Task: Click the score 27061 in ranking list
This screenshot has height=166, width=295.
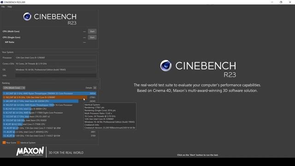Action: 92,97
